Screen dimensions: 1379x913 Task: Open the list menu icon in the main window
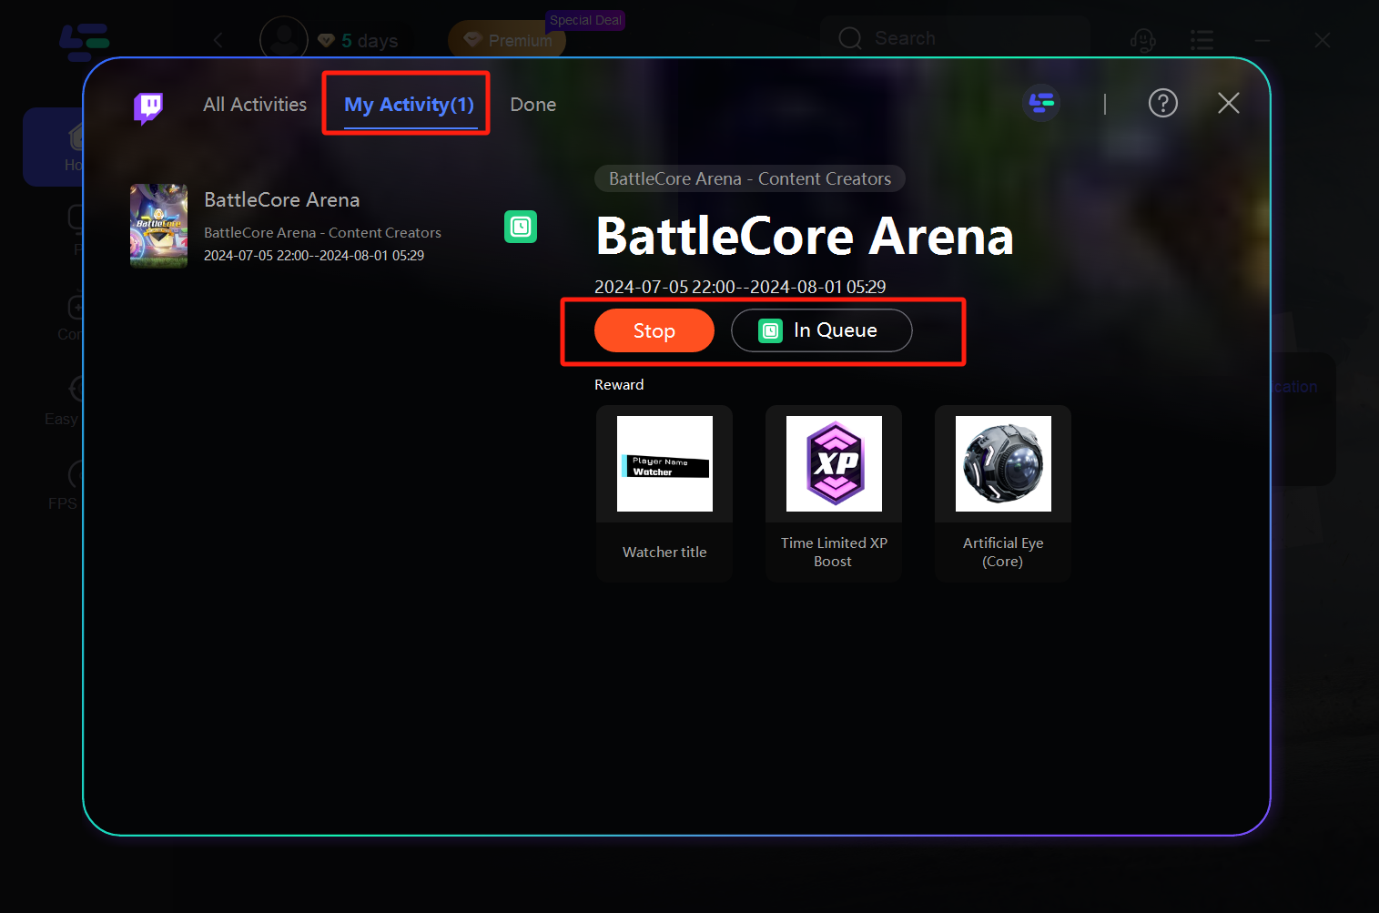[1202, 40]
